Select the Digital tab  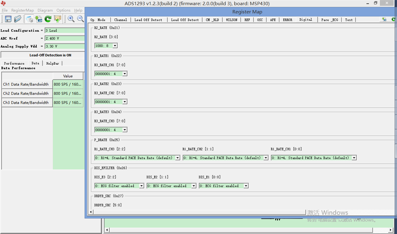tap(306, 19)
